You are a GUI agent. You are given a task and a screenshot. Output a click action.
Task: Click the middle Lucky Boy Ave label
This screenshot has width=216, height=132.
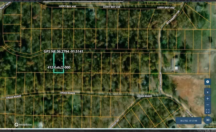pos(112,7)
